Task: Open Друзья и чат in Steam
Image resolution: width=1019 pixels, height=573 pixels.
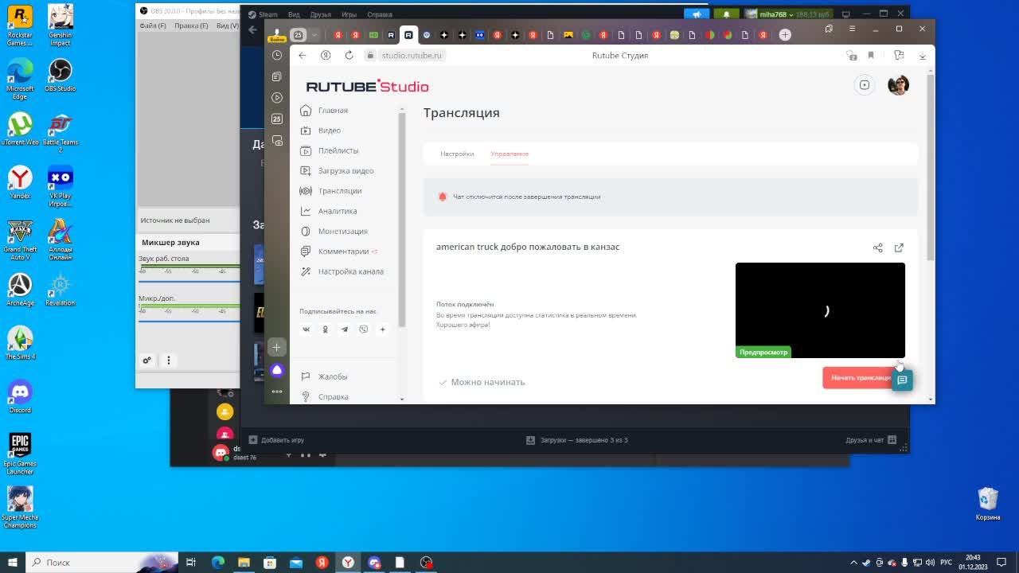Action: click(x=871, y=440)
